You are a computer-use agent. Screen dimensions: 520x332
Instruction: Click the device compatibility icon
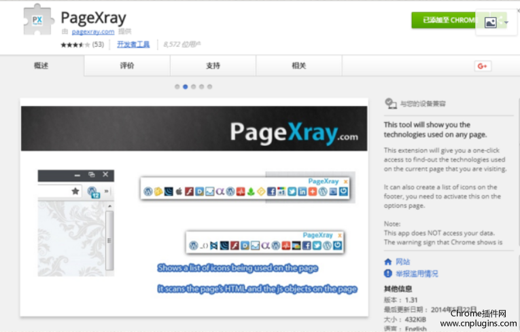390,103
